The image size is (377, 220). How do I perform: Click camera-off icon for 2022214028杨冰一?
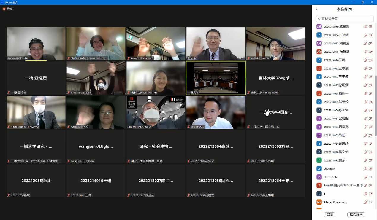click(370, 93)
